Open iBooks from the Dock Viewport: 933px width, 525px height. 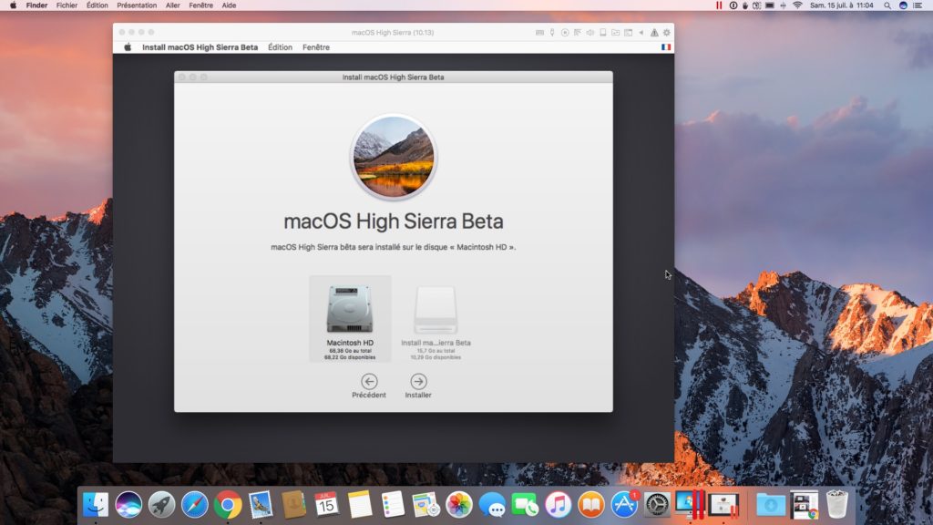pos(590,505)
